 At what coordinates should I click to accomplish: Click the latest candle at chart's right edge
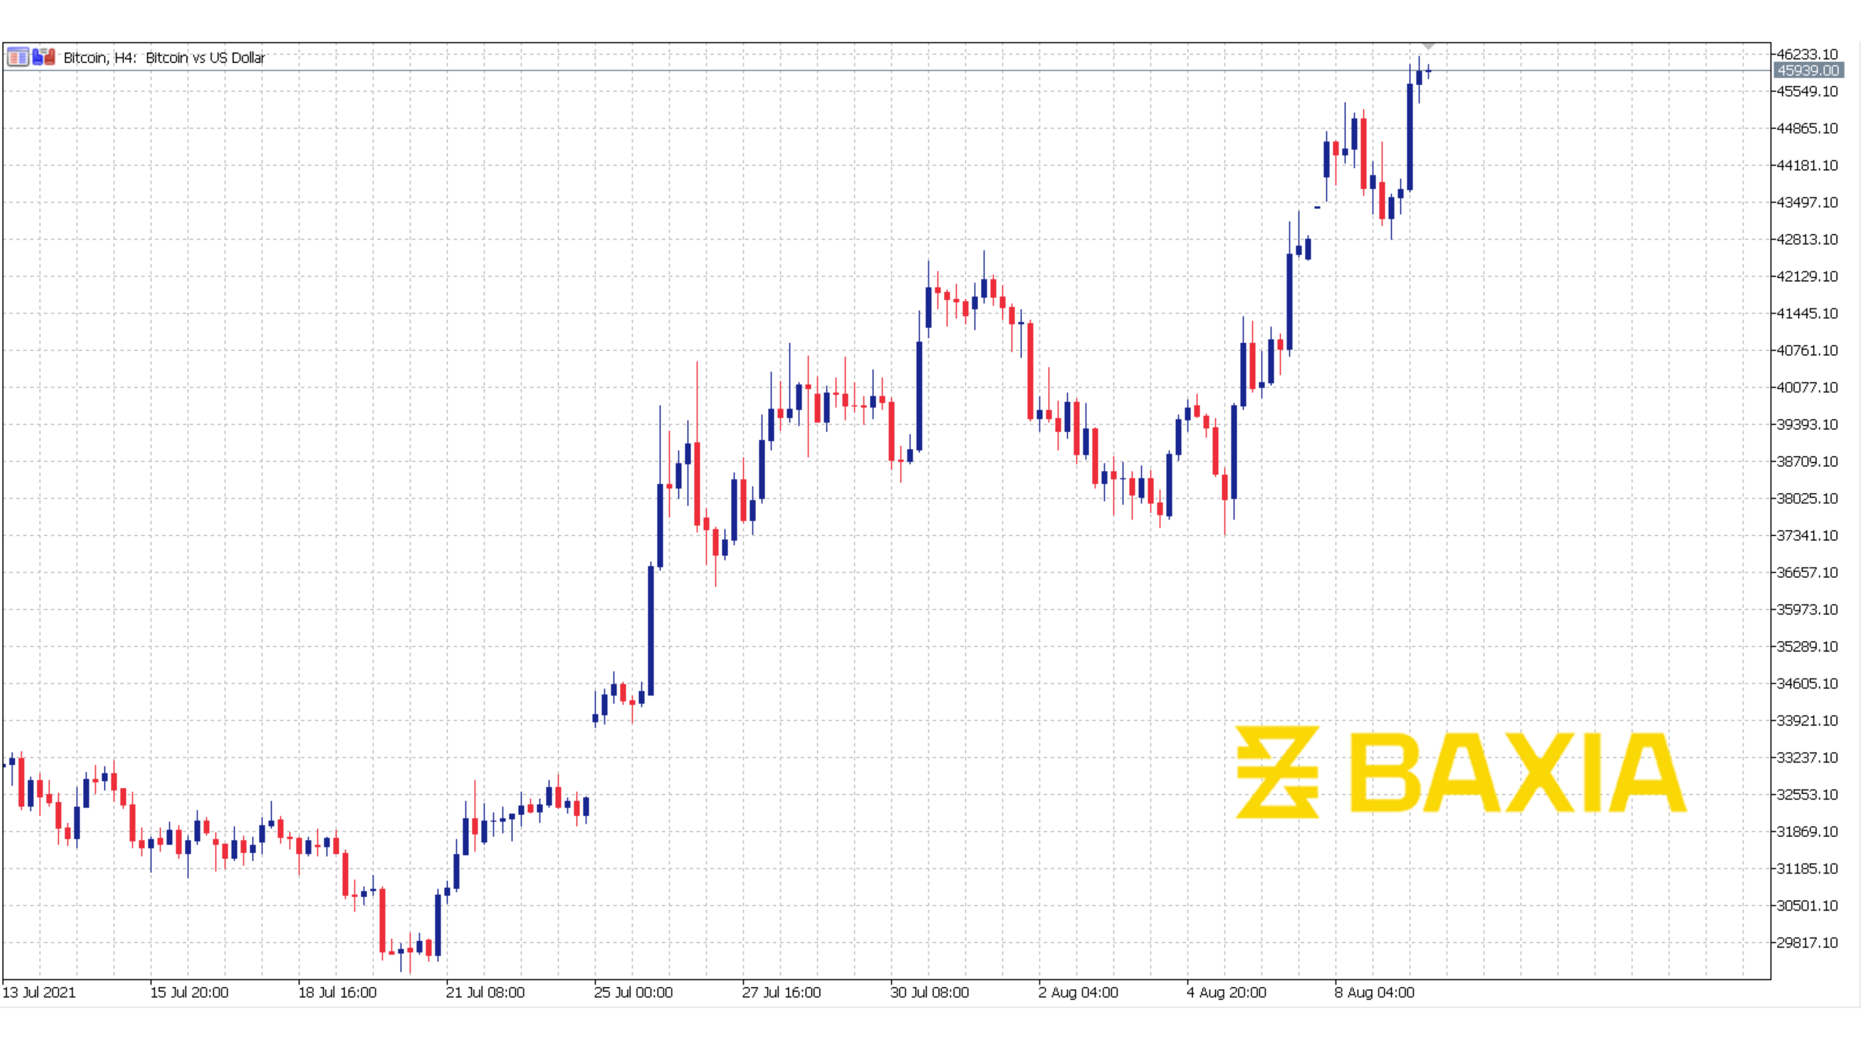tap(1428, 71)
